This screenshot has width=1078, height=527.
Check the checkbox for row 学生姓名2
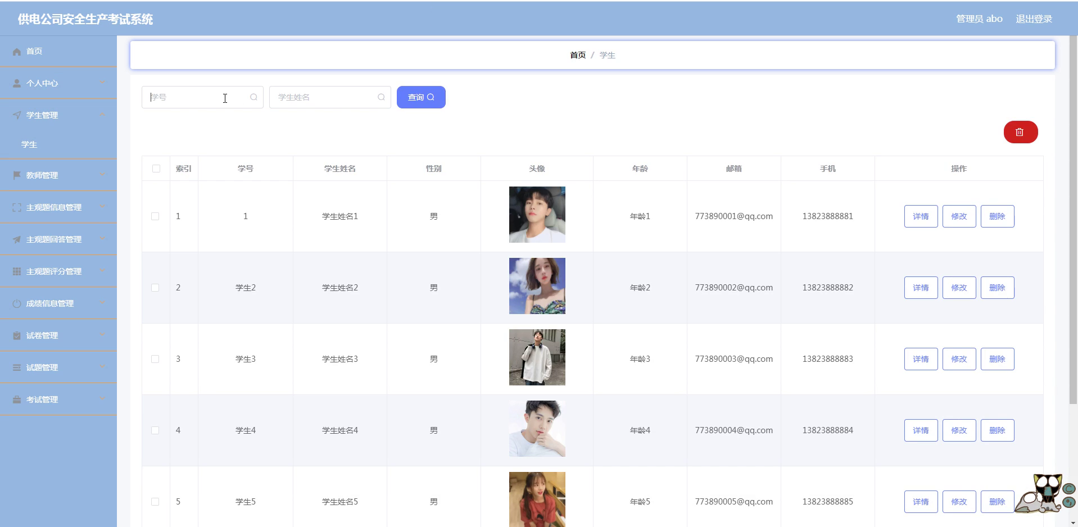[x=155, y=288]
